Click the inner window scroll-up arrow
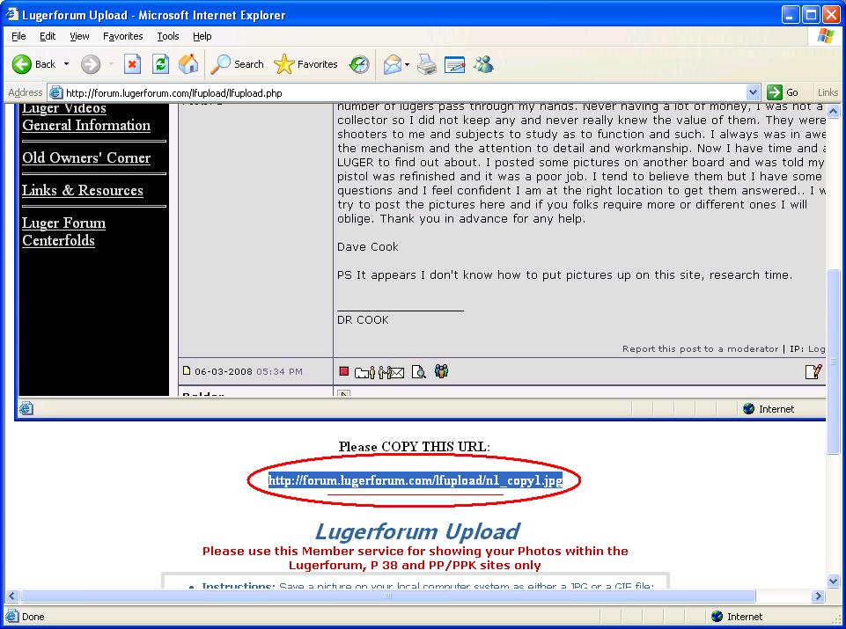The height and width of the screenshot is (629, 846). [833, 112]
